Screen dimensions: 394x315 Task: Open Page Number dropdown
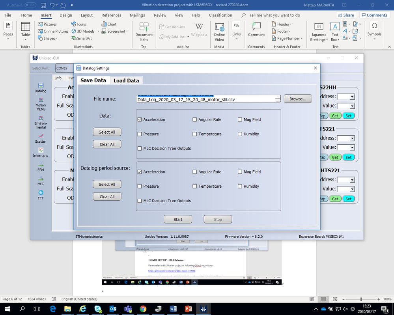(287, 38)
